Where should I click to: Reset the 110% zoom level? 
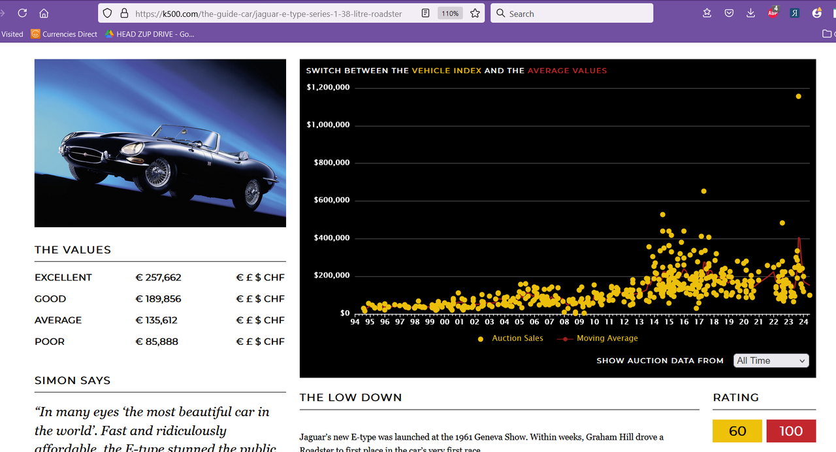coord(450,13)
